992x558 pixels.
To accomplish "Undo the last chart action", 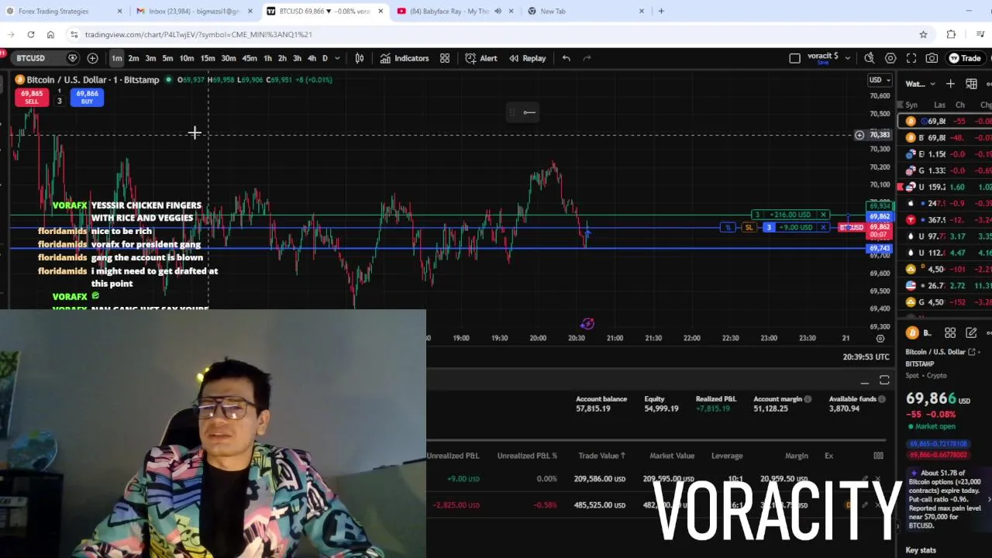I will [x=567, y=58].
